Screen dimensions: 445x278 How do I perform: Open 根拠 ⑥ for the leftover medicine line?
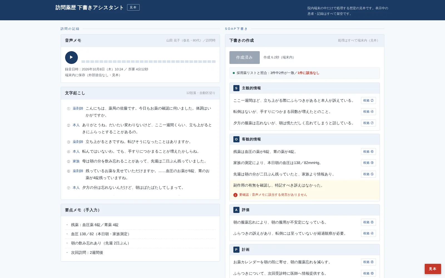tap(369, 152)
